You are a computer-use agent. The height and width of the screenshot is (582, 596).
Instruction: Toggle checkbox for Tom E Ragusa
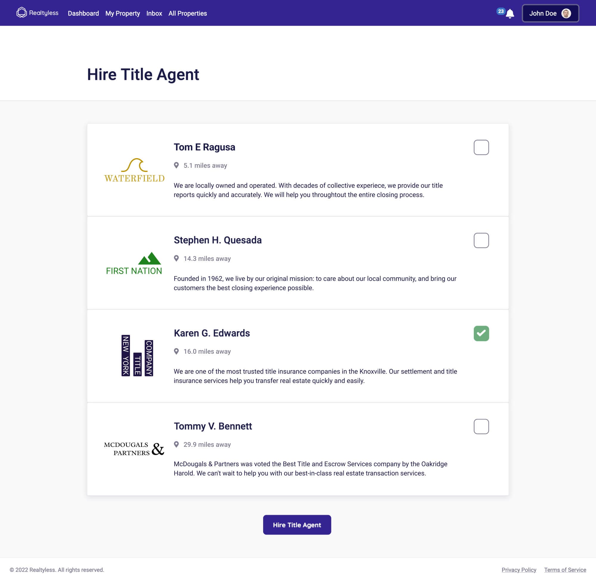(481, 148)
